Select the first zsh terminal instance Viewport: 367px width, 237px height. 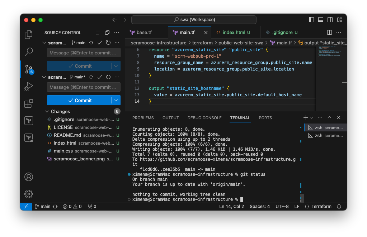325,128
